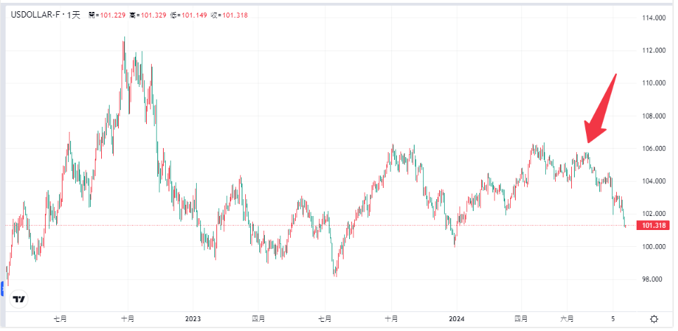Click the low value 101.149
Viewport: 678px width, 331px height.
[x=194, y=15]
